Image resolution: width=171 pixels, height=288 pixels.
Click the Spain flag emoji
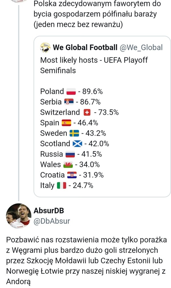(66, 123)
